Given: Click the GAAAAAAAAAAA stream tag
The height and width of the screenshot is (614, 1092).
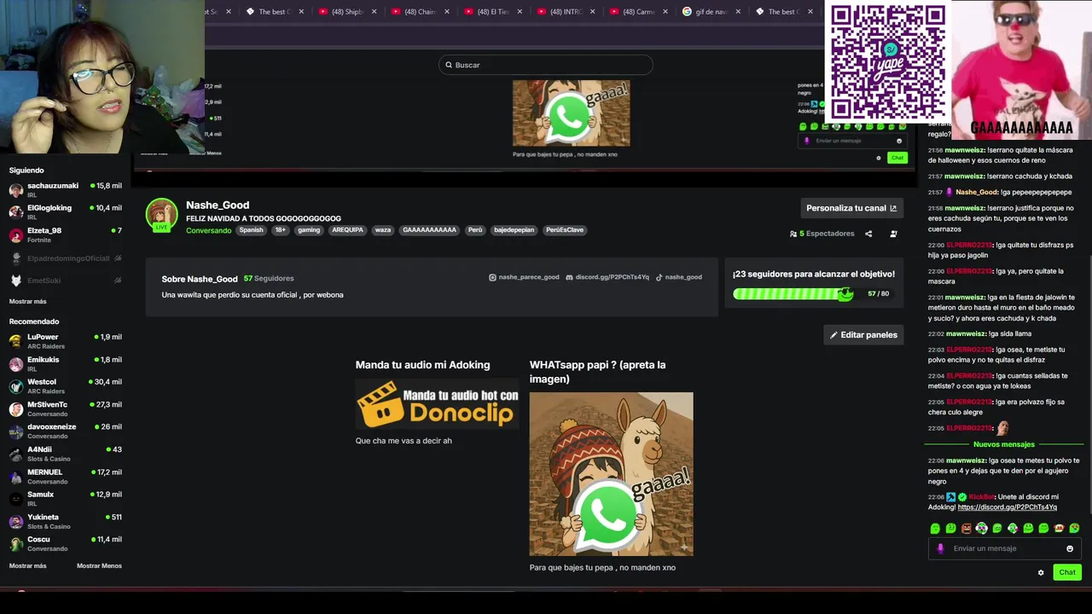Looking at the screenshot, I should tap(429, 230).
